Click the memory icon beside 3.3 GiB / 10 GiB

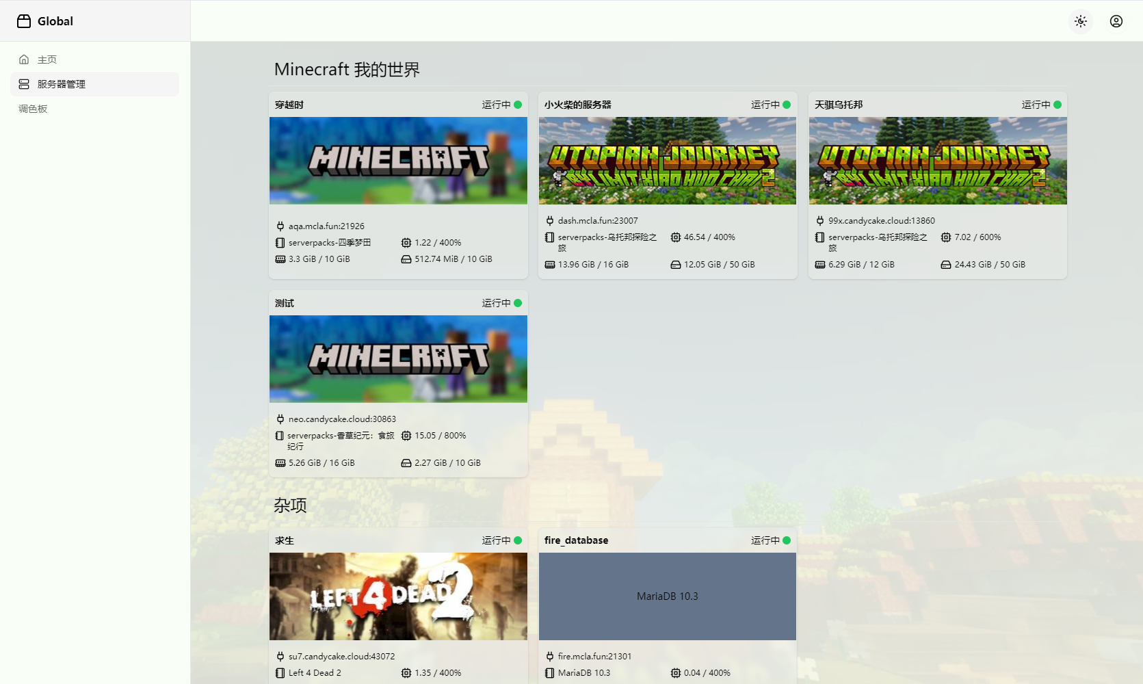tap(280, 259)
